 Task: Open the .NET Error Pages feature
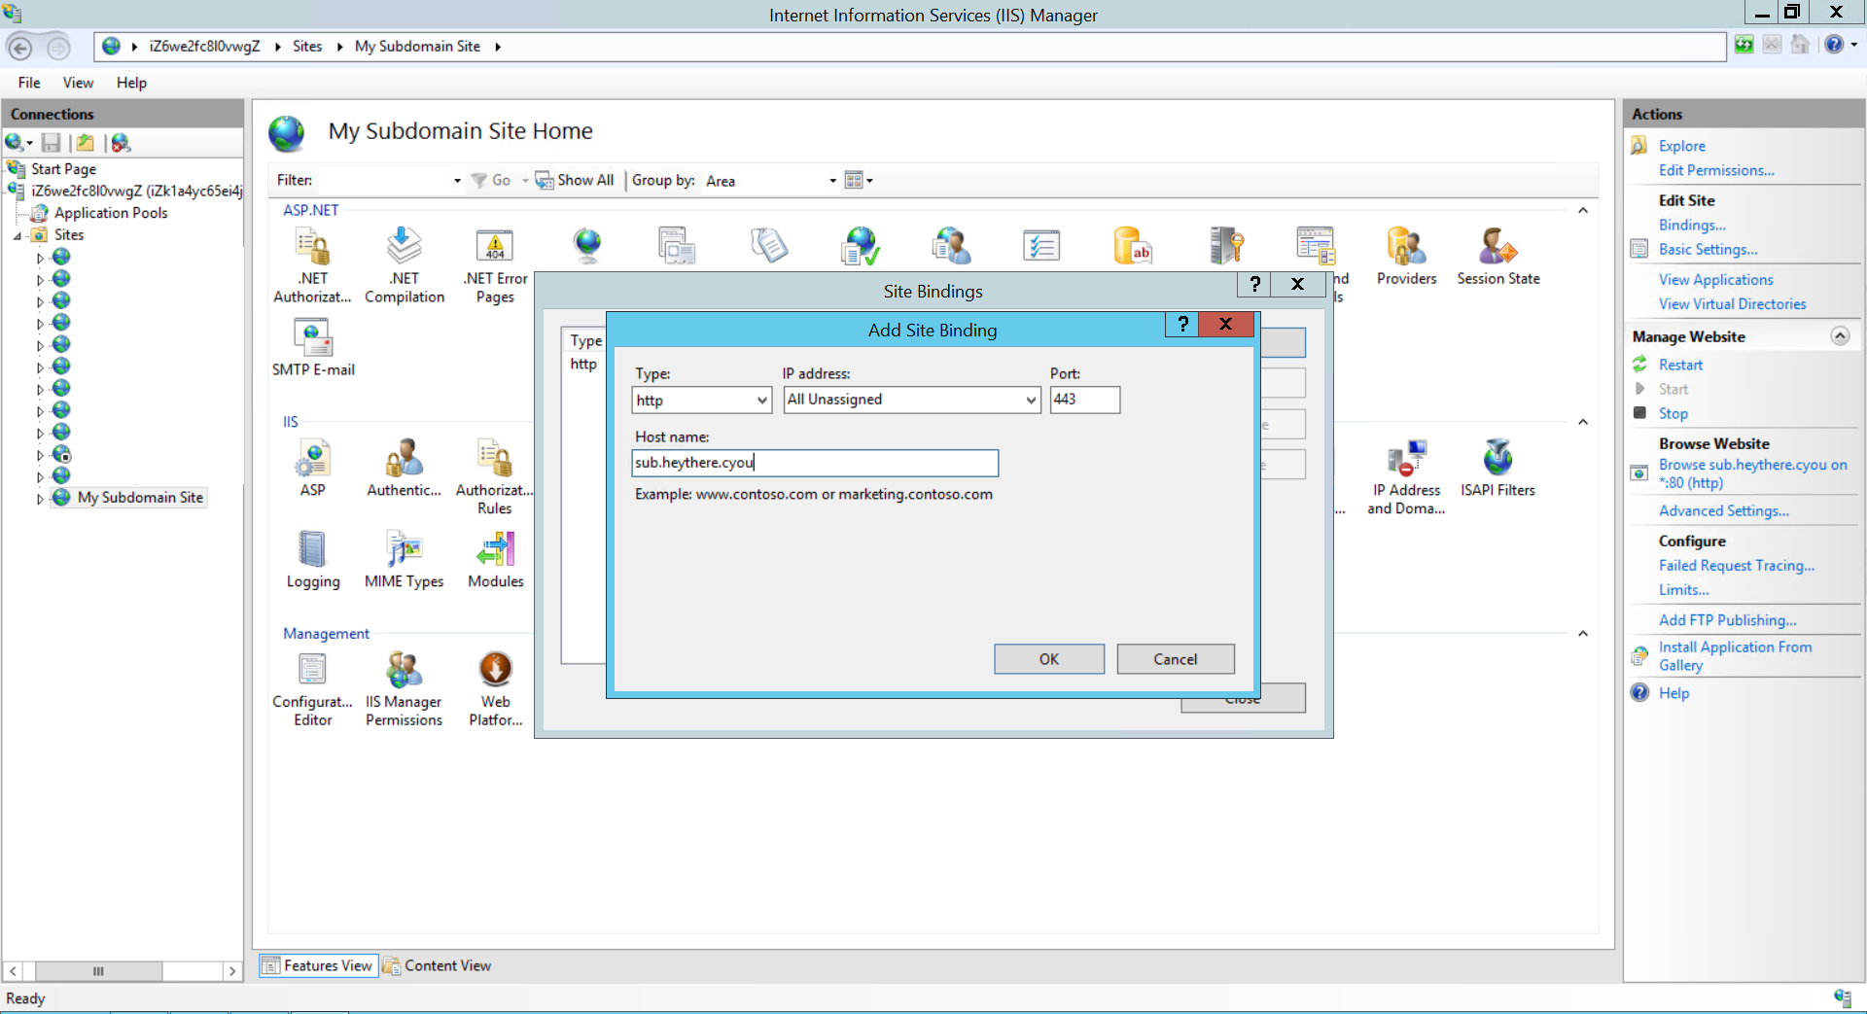click(x=495, y=265)
